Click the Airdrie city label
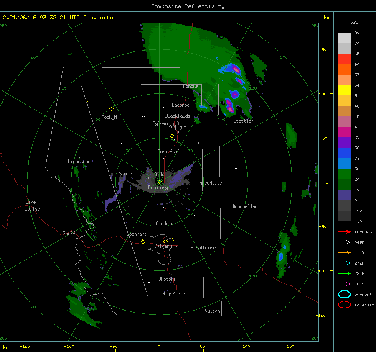 (165, 224)
